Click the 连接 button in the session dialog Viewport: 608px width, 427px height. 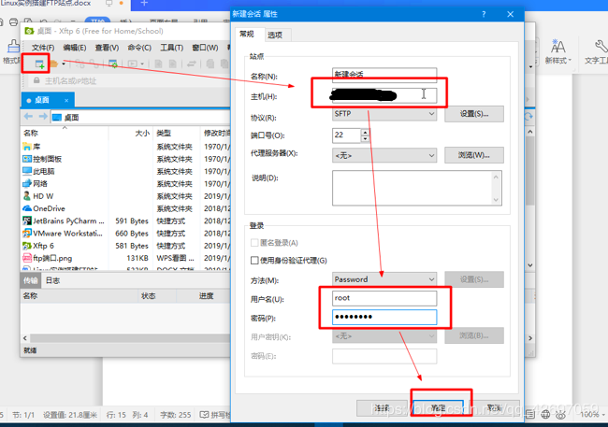point(382,408)
